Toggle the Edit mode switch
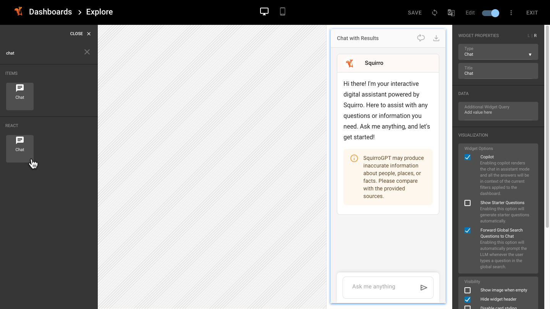550x309 pixels. (490, 13)
